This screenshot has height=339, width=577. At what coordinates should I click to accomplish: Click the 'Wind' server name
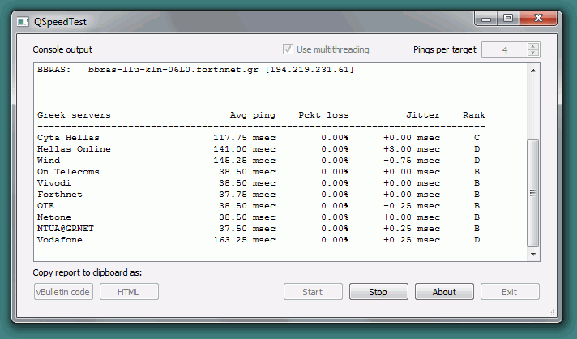tap(49, 161)
